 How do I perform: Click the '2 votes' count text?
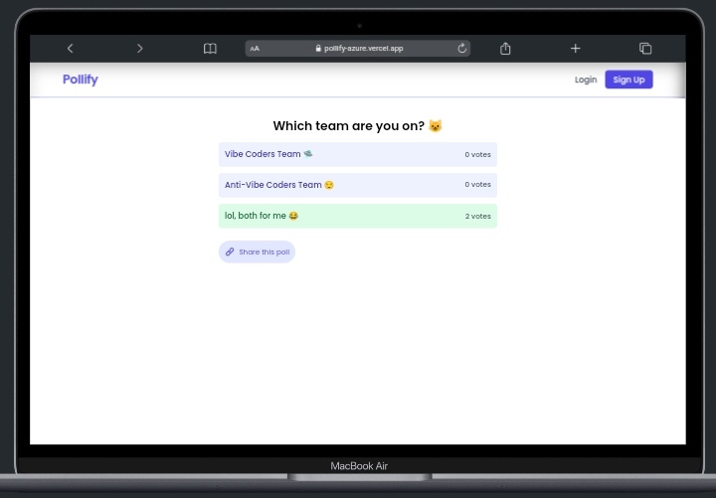pyautogui.click(x=478, y=216)
